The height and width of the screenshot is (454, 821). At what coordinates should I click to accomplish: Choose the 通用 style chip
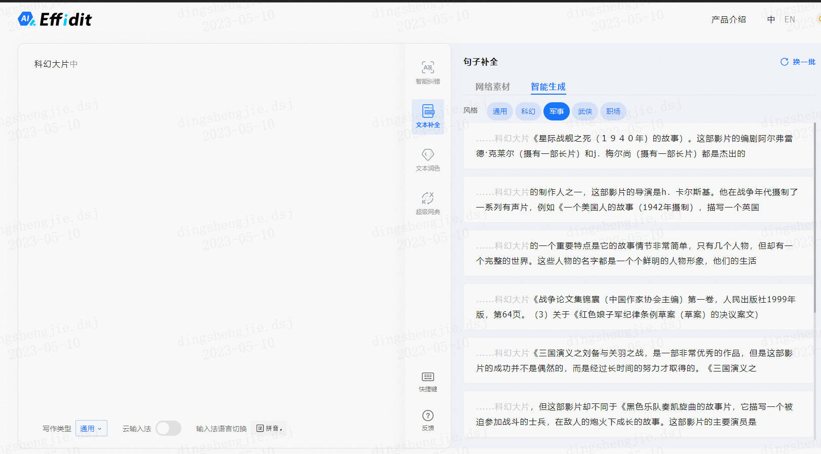(499, 111)
